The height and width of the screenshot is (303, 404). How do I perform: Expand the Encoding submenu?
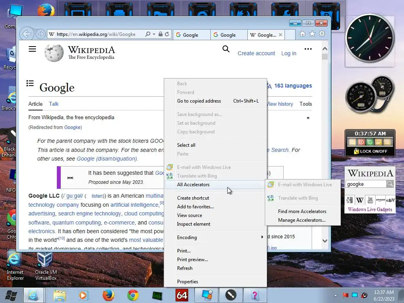point(215,237)
